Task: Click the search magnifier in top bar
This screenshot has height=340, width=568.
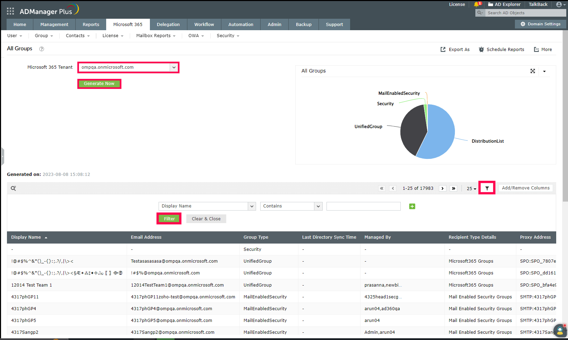Action: (480, 13)
